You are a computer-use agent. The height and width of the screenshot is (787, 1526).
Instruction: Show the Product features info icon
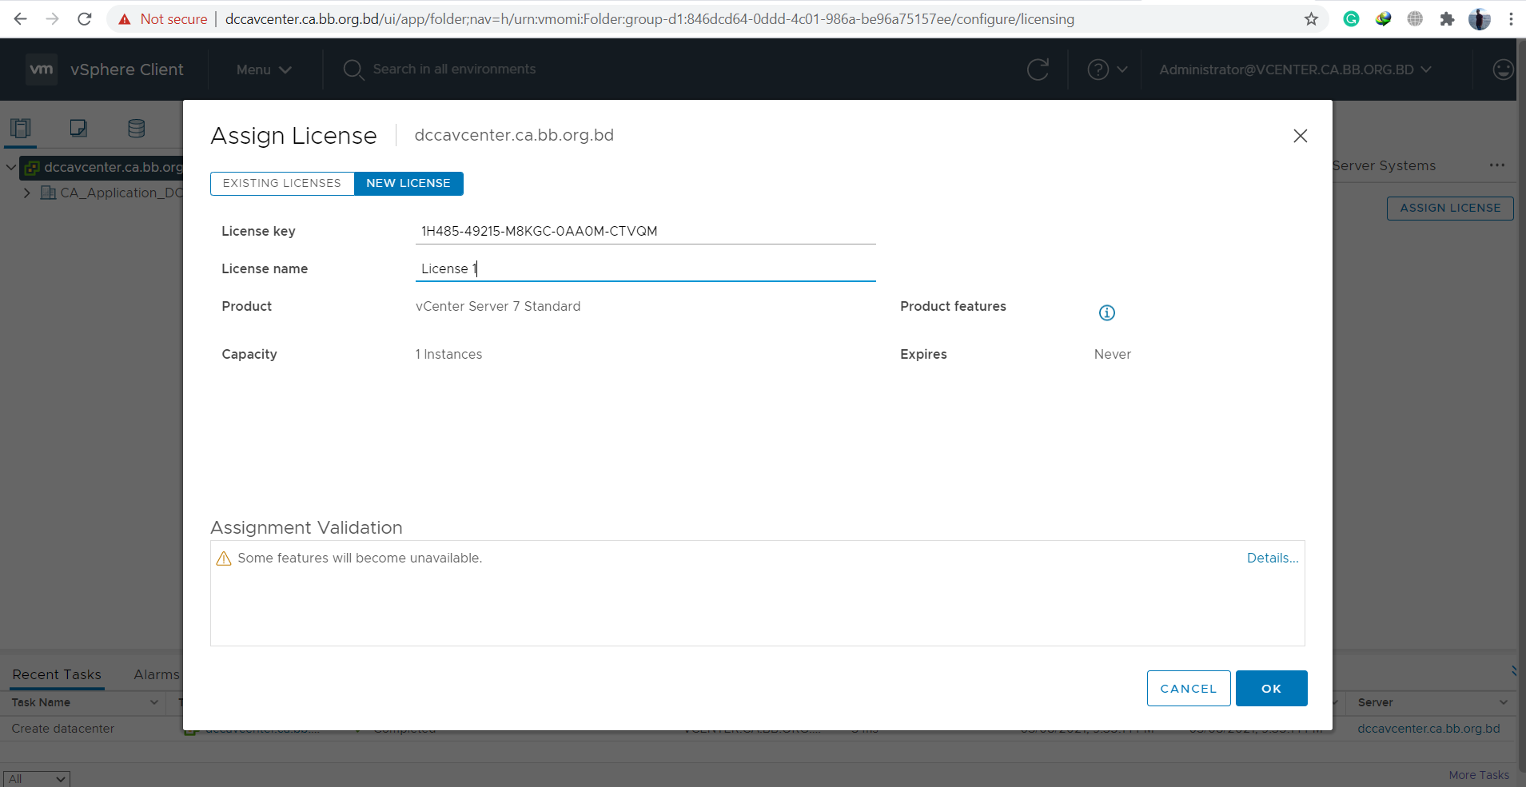tap(1107, 312)
